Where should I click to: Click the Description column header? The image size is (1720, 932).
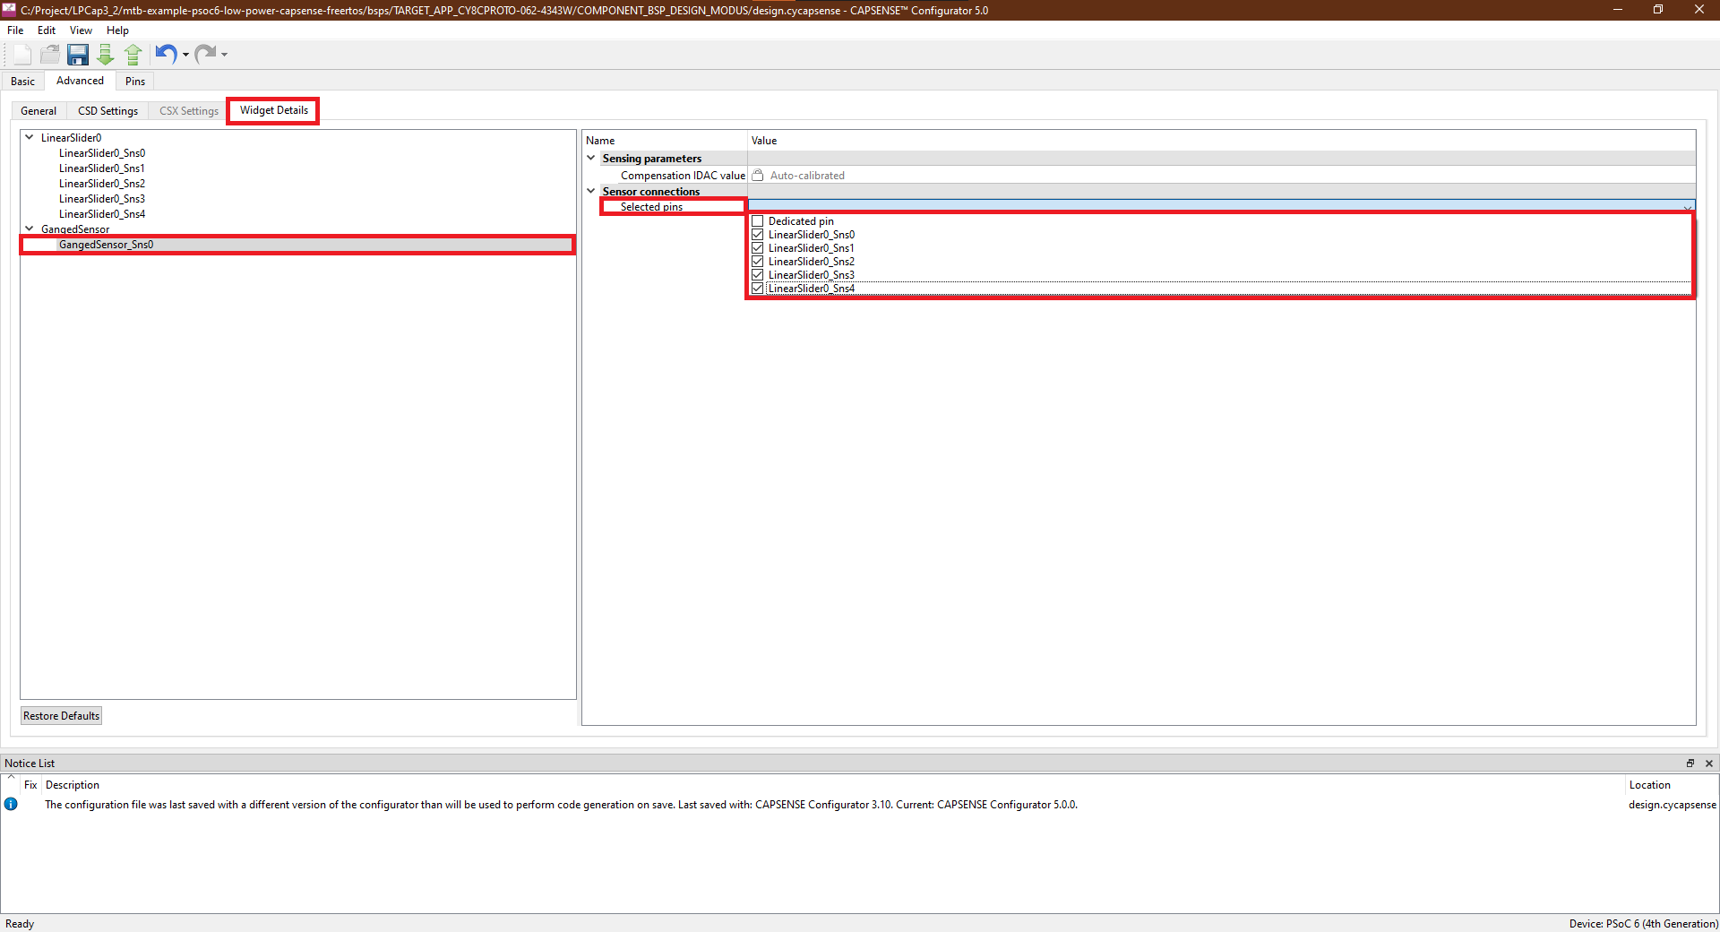click(x=73, y=785)
